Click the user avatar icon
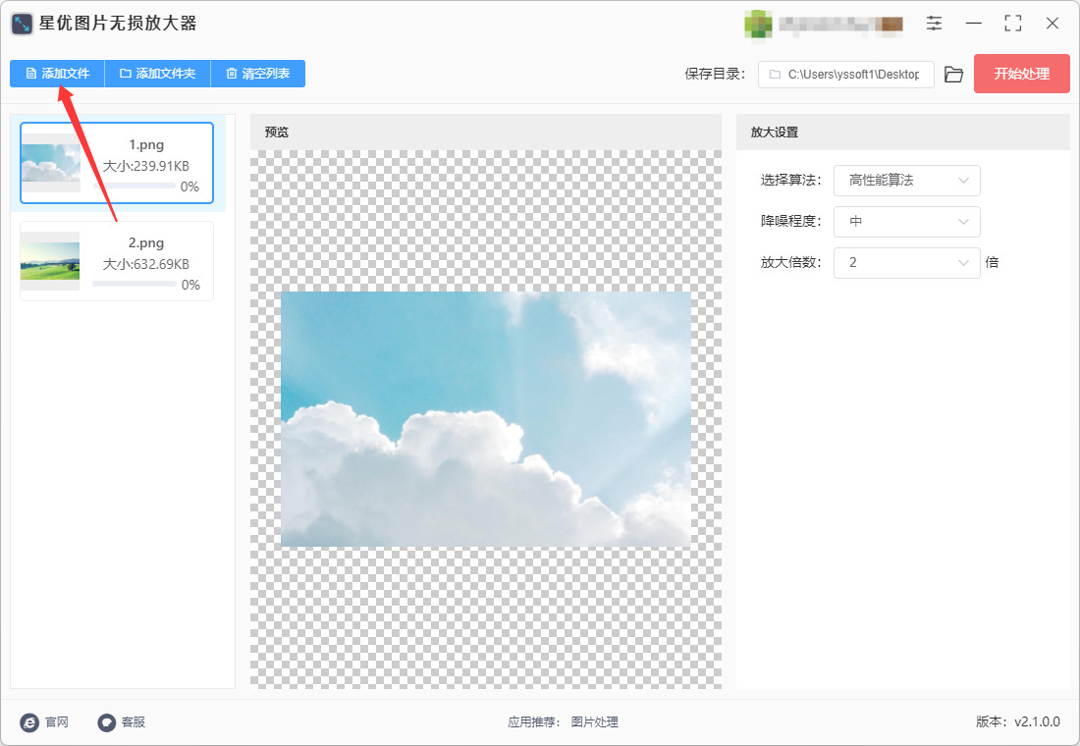Viewport: 1080px width, 746px height. pos(758,25)
